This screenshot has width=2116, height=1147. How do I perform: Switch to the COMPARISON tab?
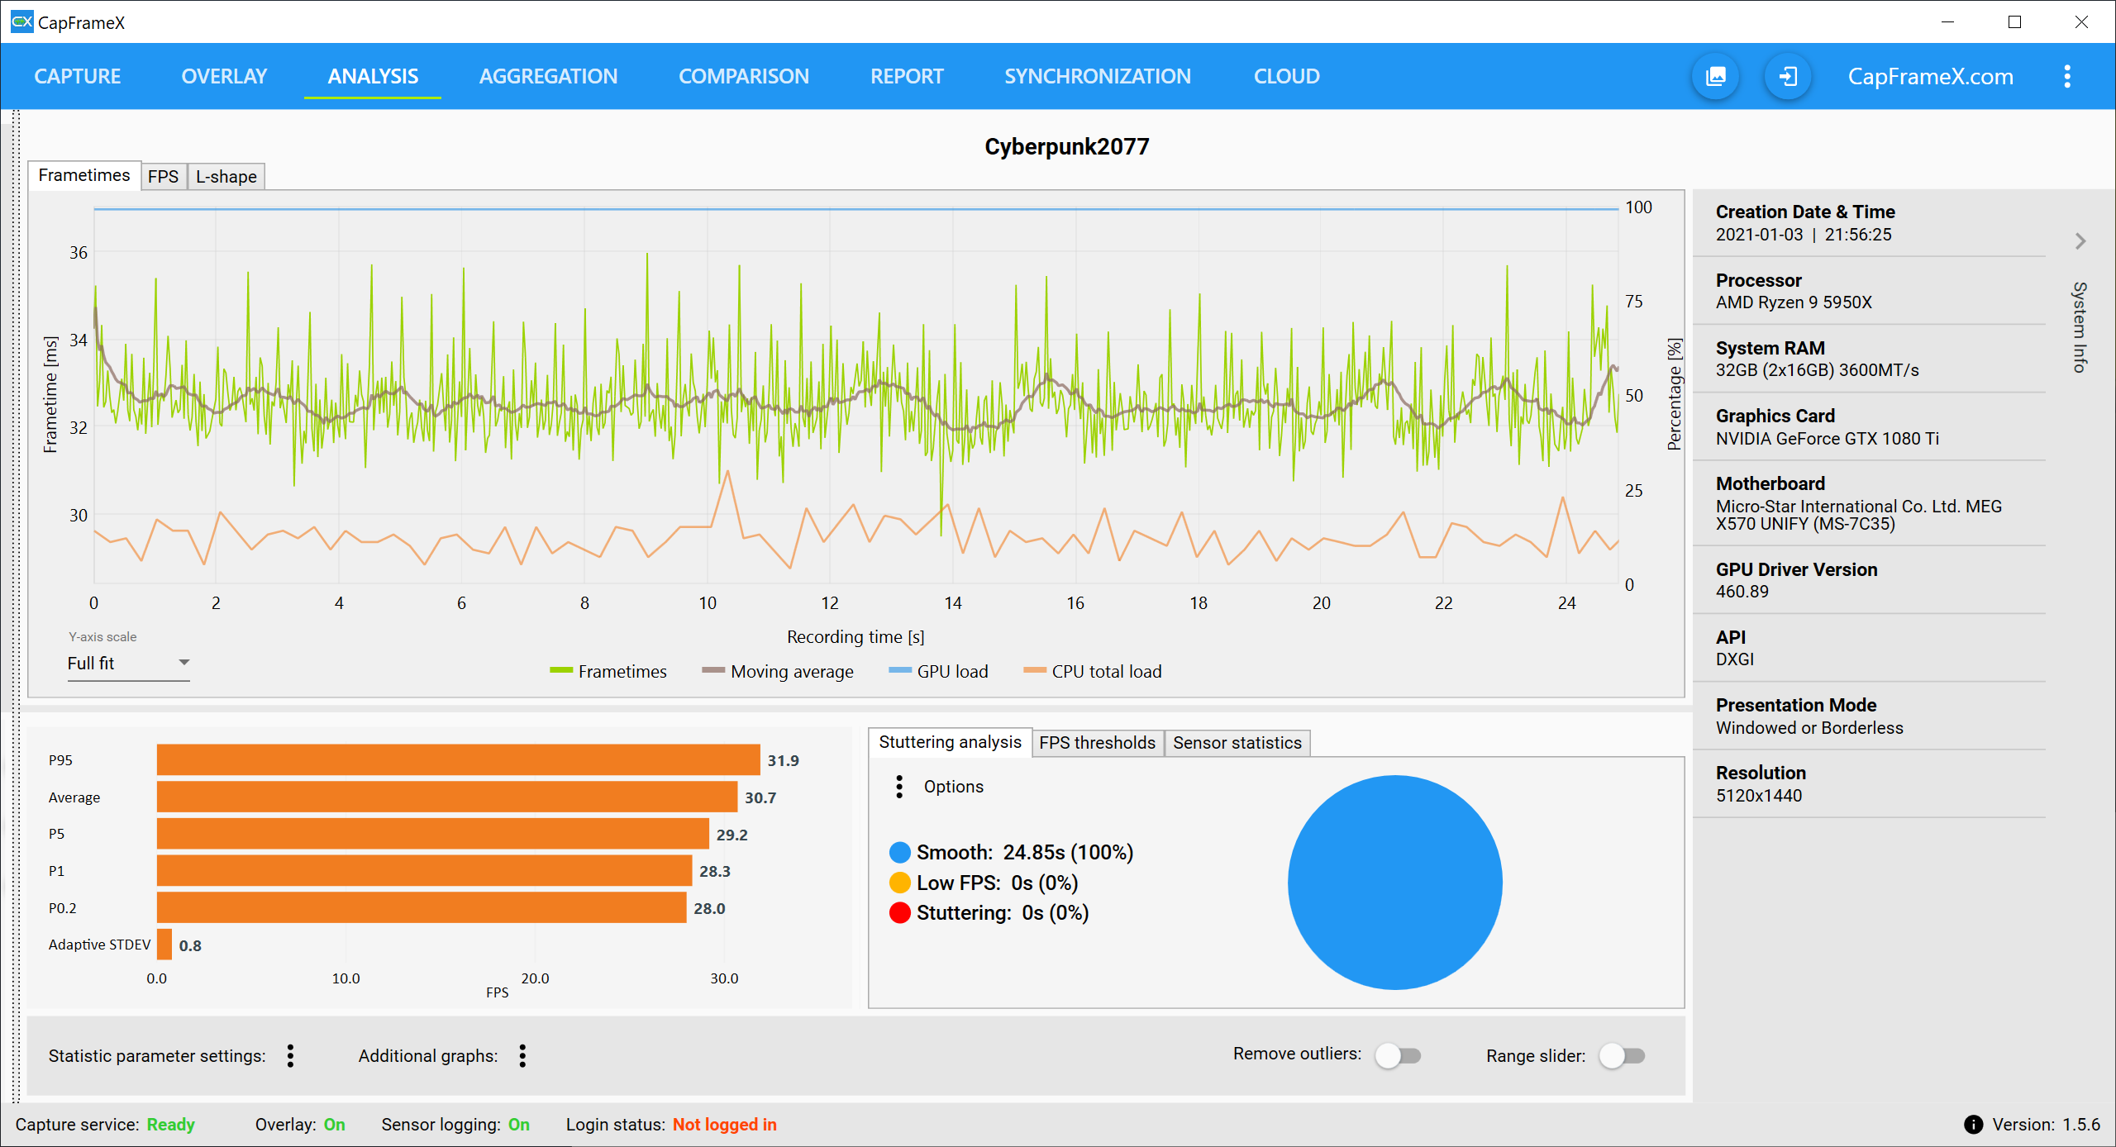[x=743, y=77]
